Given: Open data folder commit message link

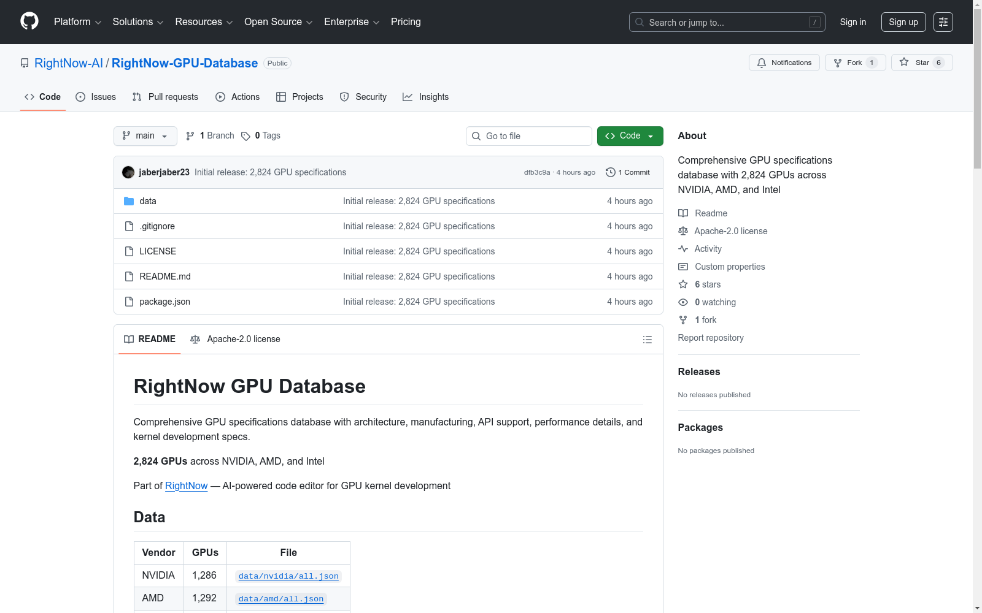Looking at the screenshot, I should pyautogui.click(x=419, y=201).
